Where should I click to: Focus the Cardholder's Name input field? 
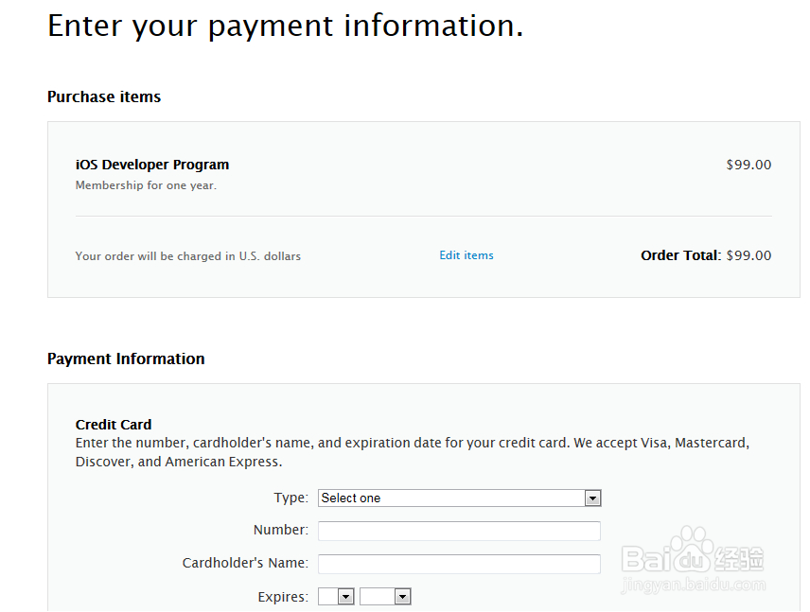click(x=459, y=564)
